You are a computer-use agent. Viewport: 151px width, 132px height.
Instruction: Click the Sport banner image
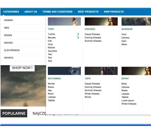(x=136, y=71)
